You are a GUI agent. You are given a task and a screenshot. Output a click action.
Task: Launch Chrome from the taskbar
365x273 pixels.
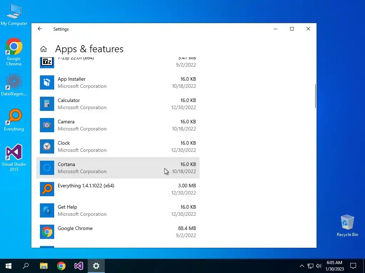(61, 266)
